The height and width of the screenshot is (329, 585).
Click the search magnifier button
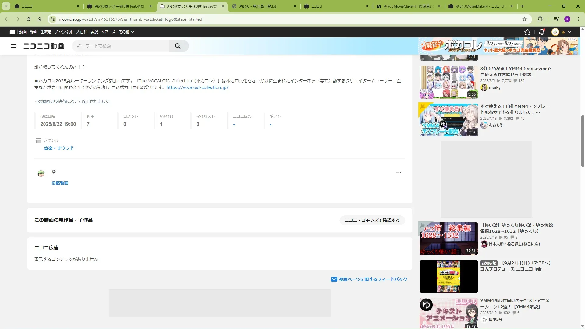[x=178, y=46]
